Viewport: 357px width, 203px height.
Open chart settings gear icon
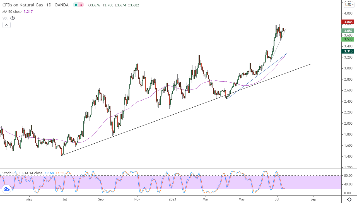[x=349, y=199]
